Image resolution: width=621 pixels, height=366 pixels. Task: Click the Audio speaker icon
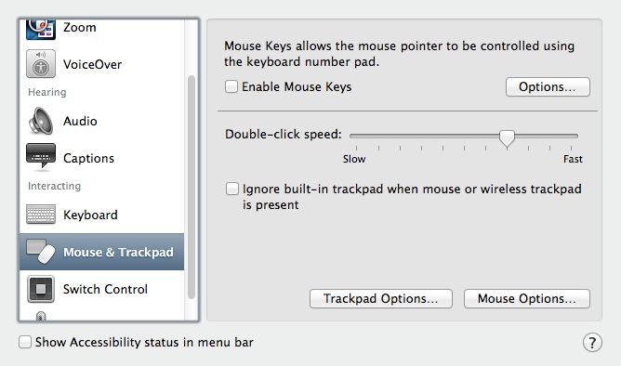pos(40,121)
